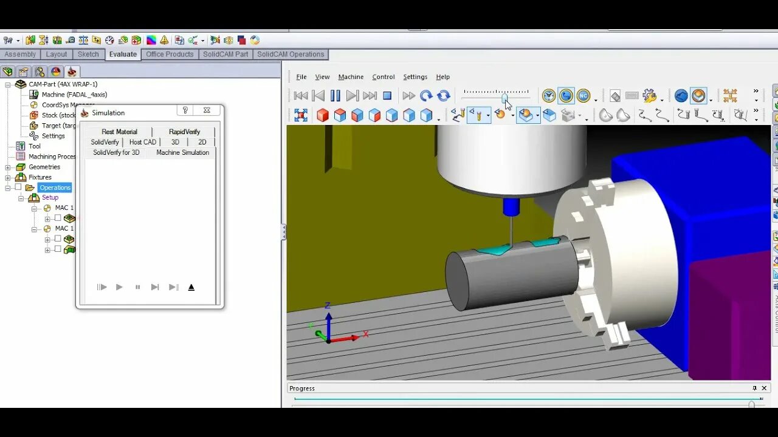Open the Machine menu
Viewport: 778px width, 437px height.
click(x=351, y=77)
